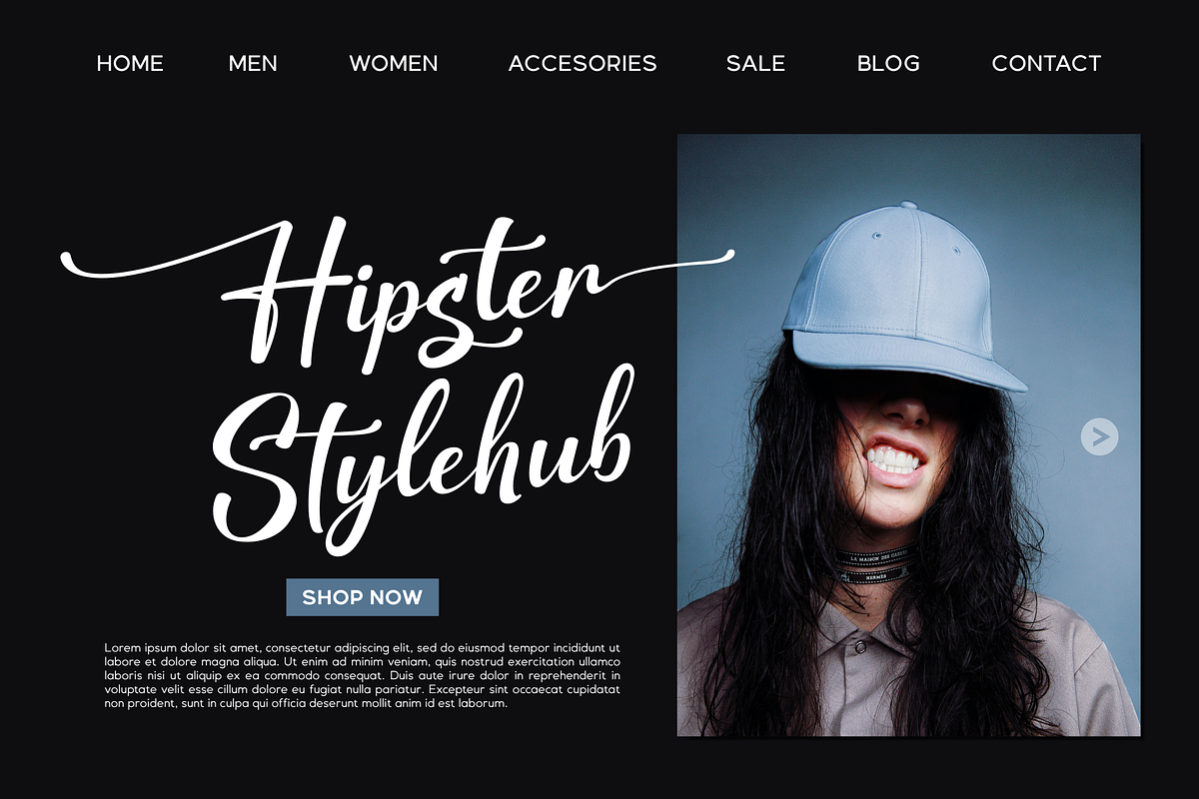This screenshot has height=799, width=1199.
Task: Click the next-slide arrow on the photo
Action: click(1099, 436)
